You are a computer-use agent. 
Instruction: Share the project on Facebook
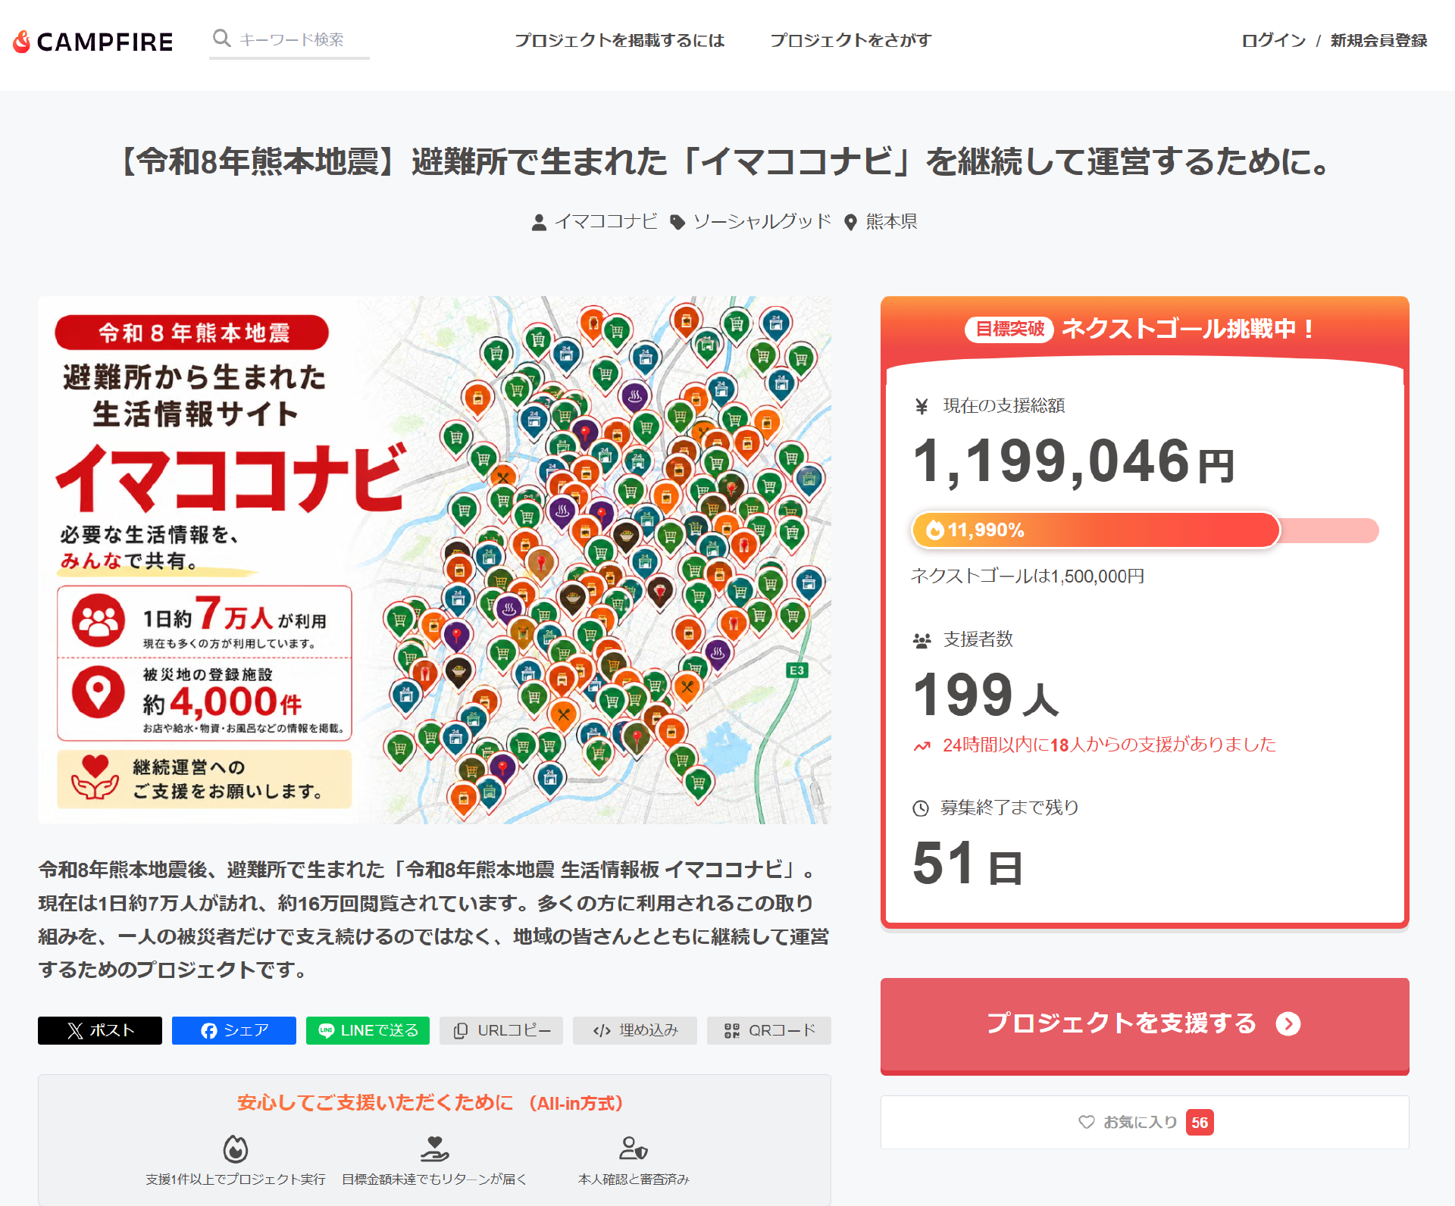pos(234,1030)
